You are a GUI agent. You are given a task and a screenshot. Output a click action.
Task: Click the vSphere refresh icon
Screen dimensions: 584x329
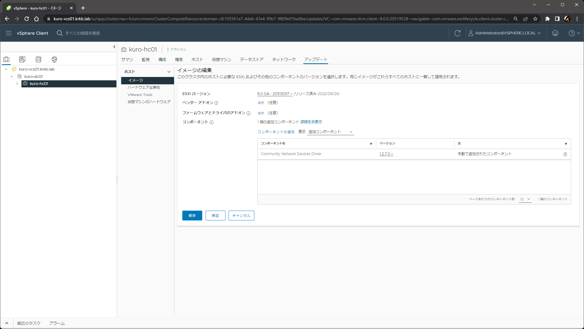click(457, 33)
